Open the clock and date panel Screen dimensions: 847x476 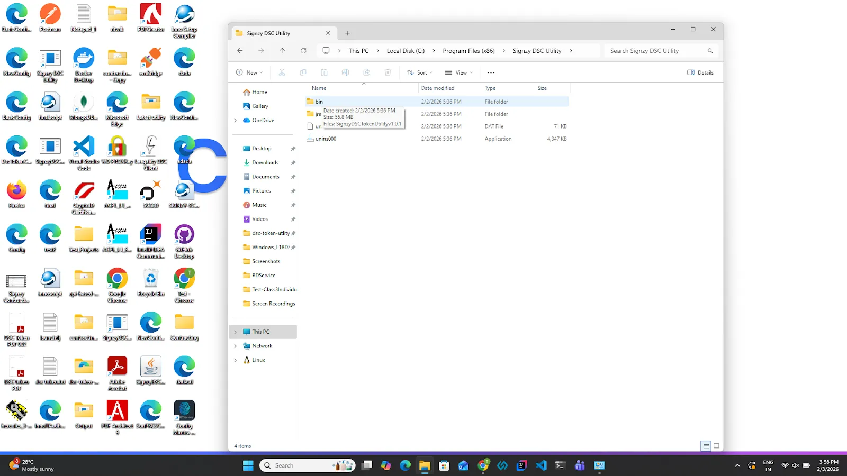(x=827, y=465)
